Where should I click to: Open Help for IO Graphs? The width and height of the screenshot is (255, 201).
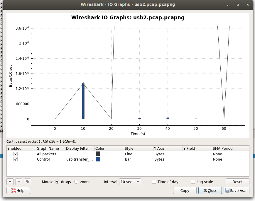[18, 190]
